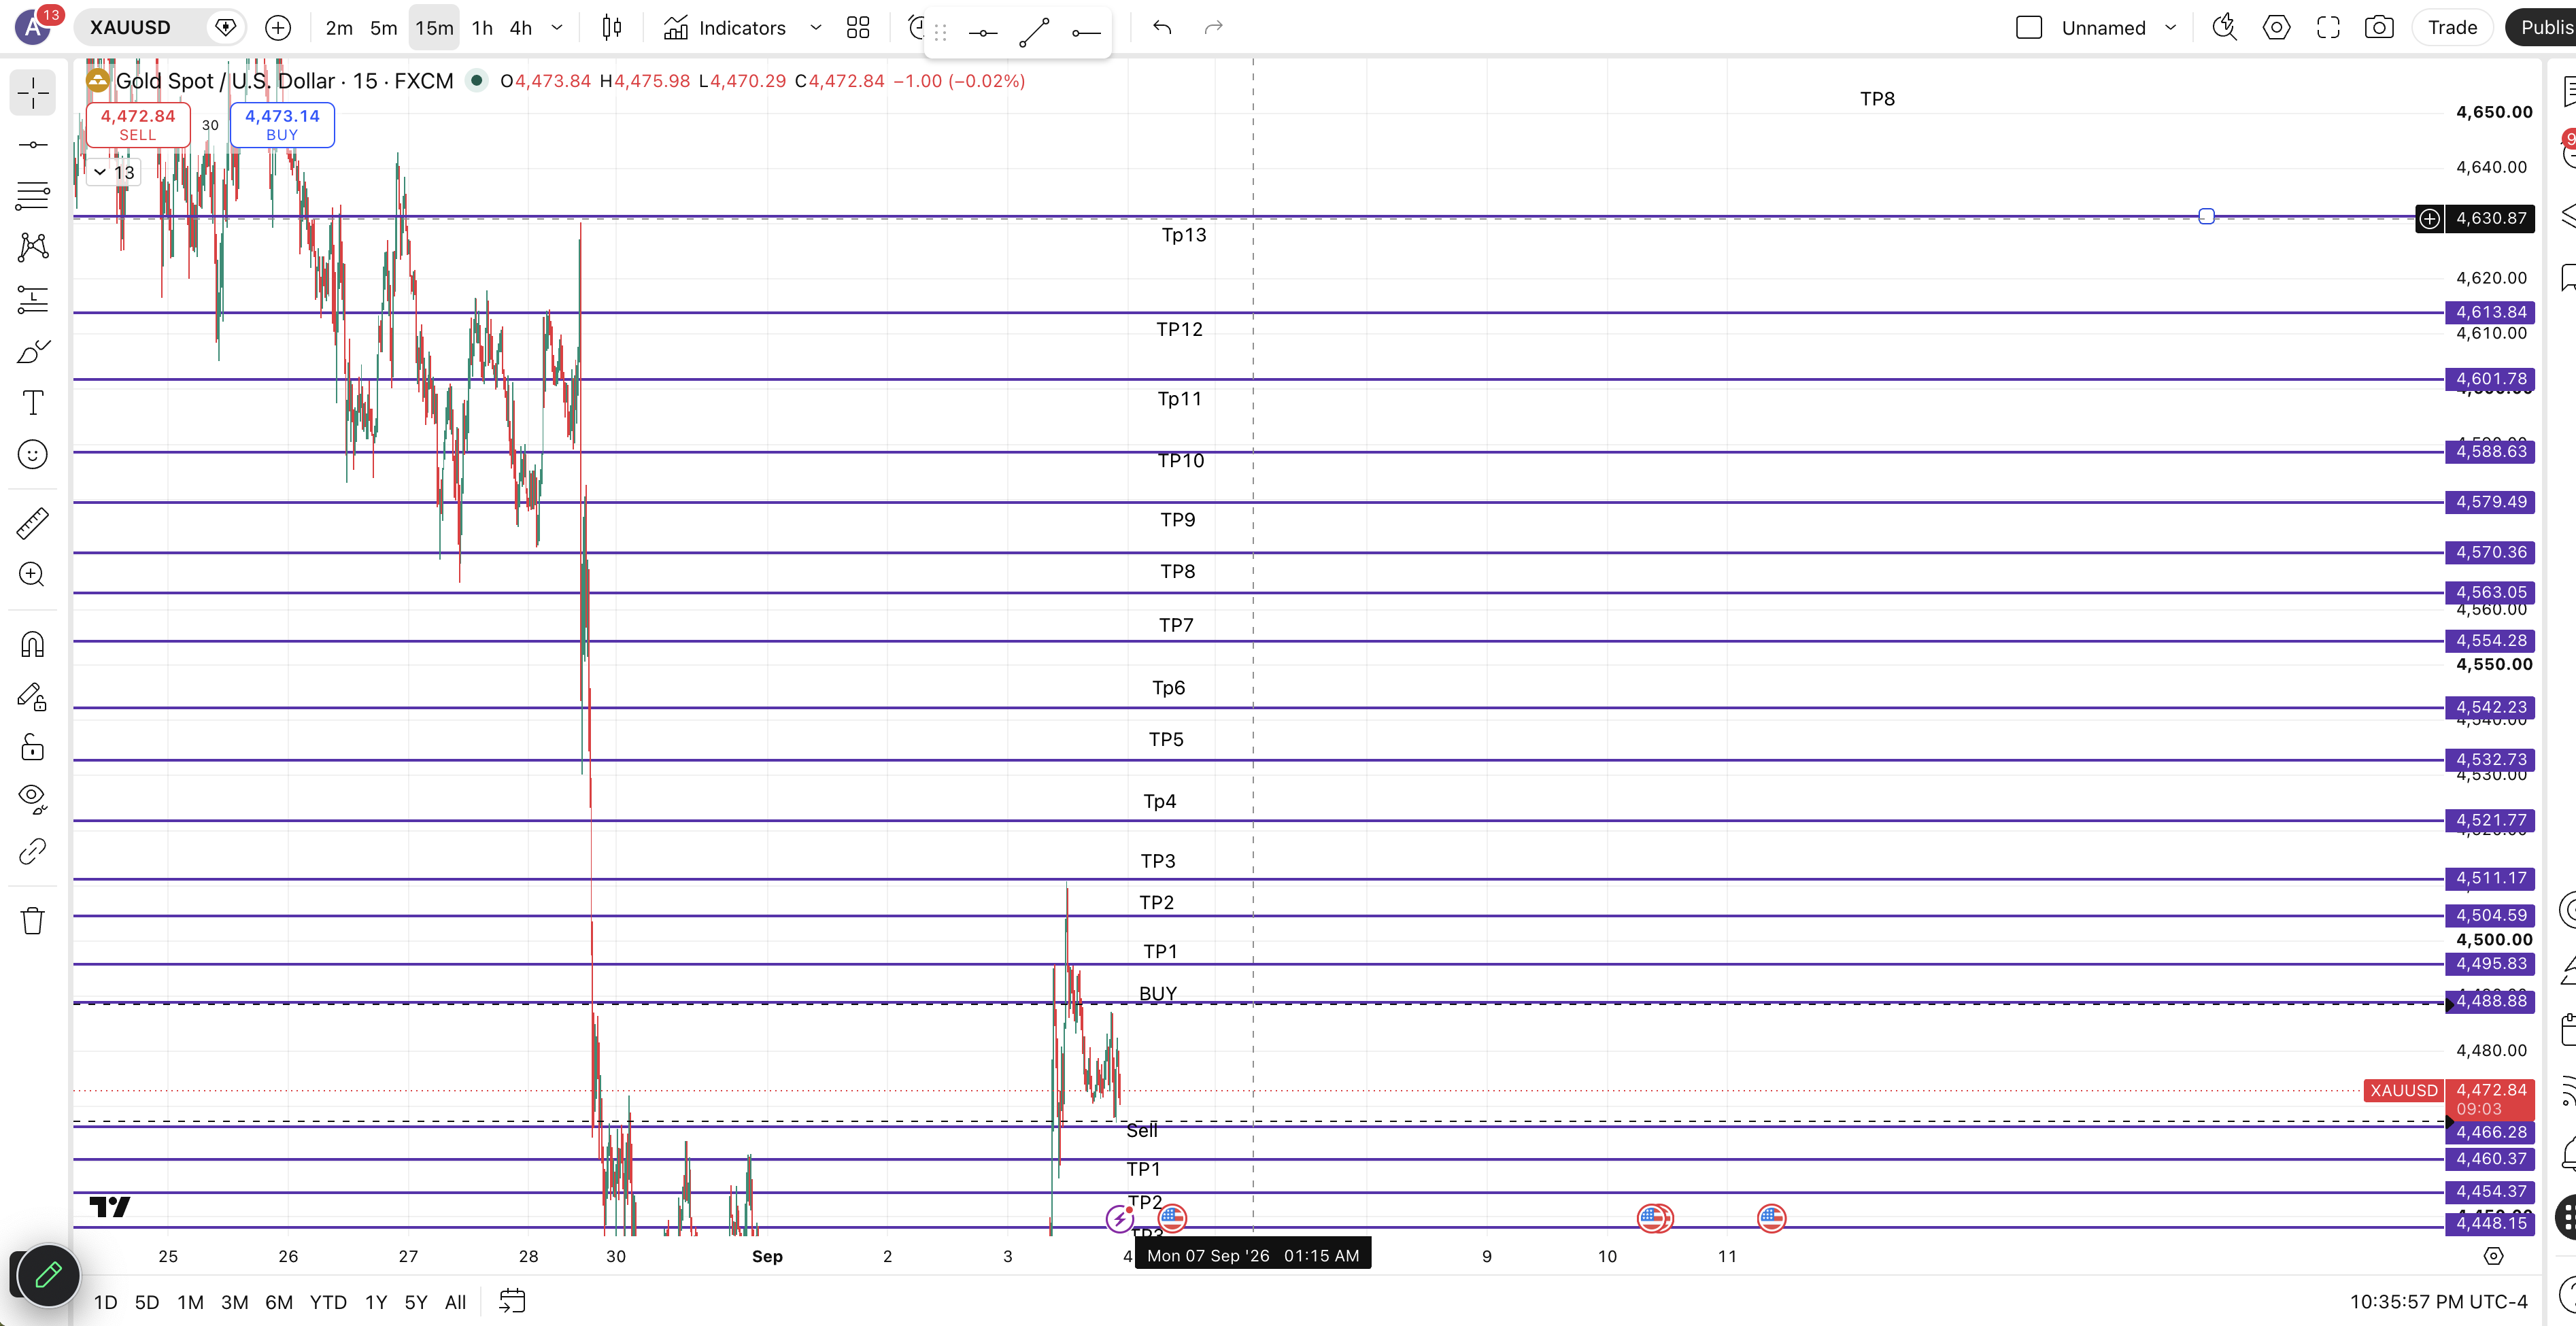Toggle the Unnamed layout checkbox
2576x1326 pixels.
(x=2029, y=28)
